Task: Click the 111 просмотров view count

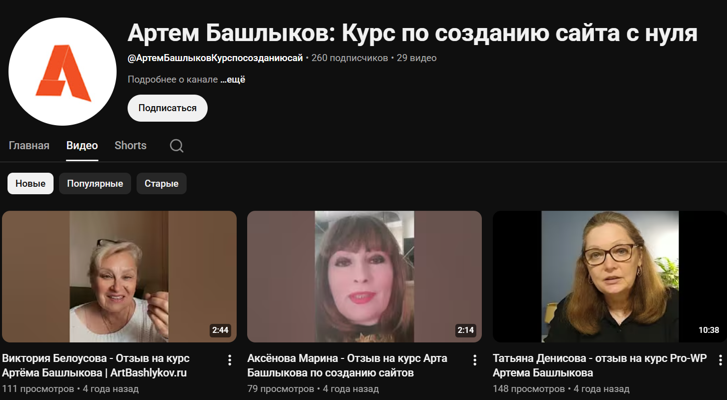Action: [38, 389]
